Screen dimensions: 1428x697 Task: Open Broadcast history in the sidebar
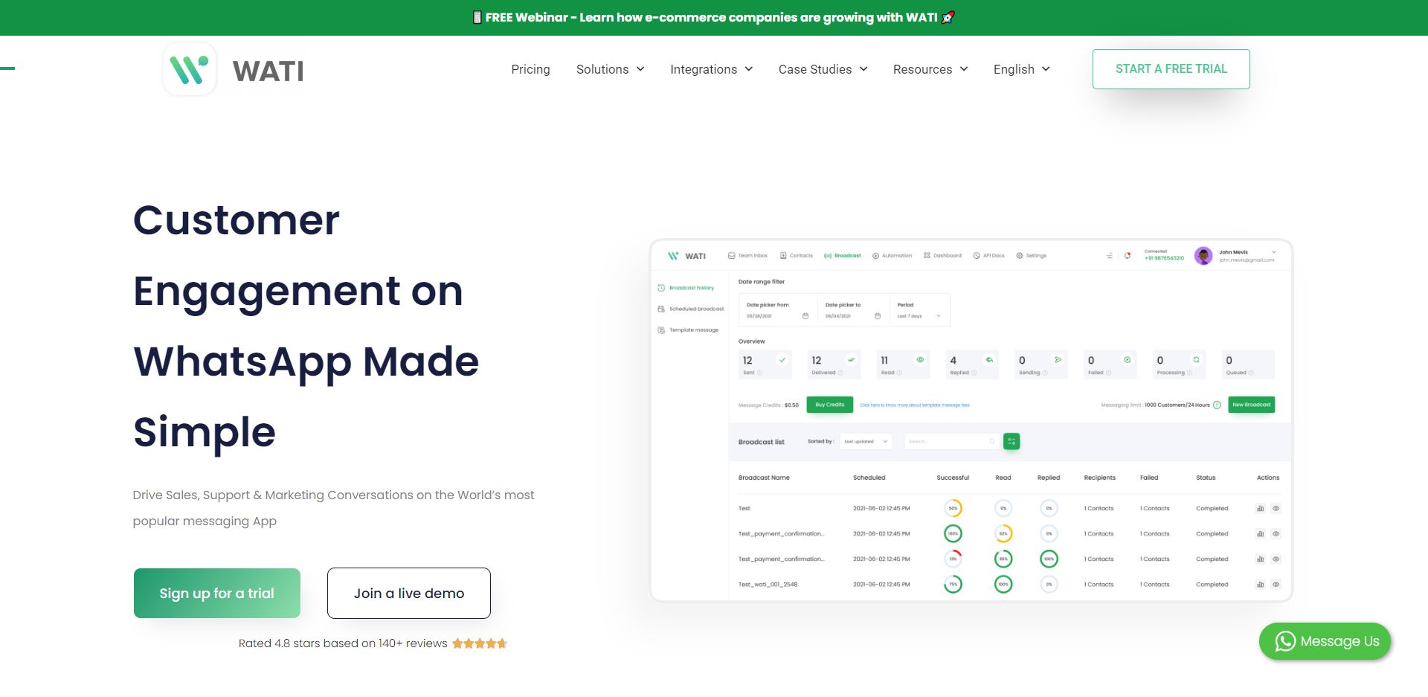pos(686,288)
